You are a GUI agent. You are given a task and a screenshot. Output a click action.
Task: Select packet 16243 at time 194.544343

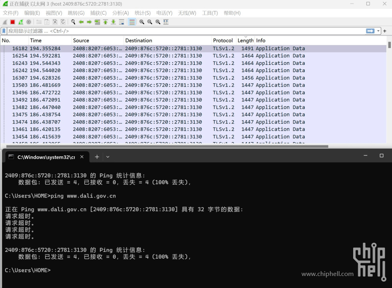click(193, 63)
